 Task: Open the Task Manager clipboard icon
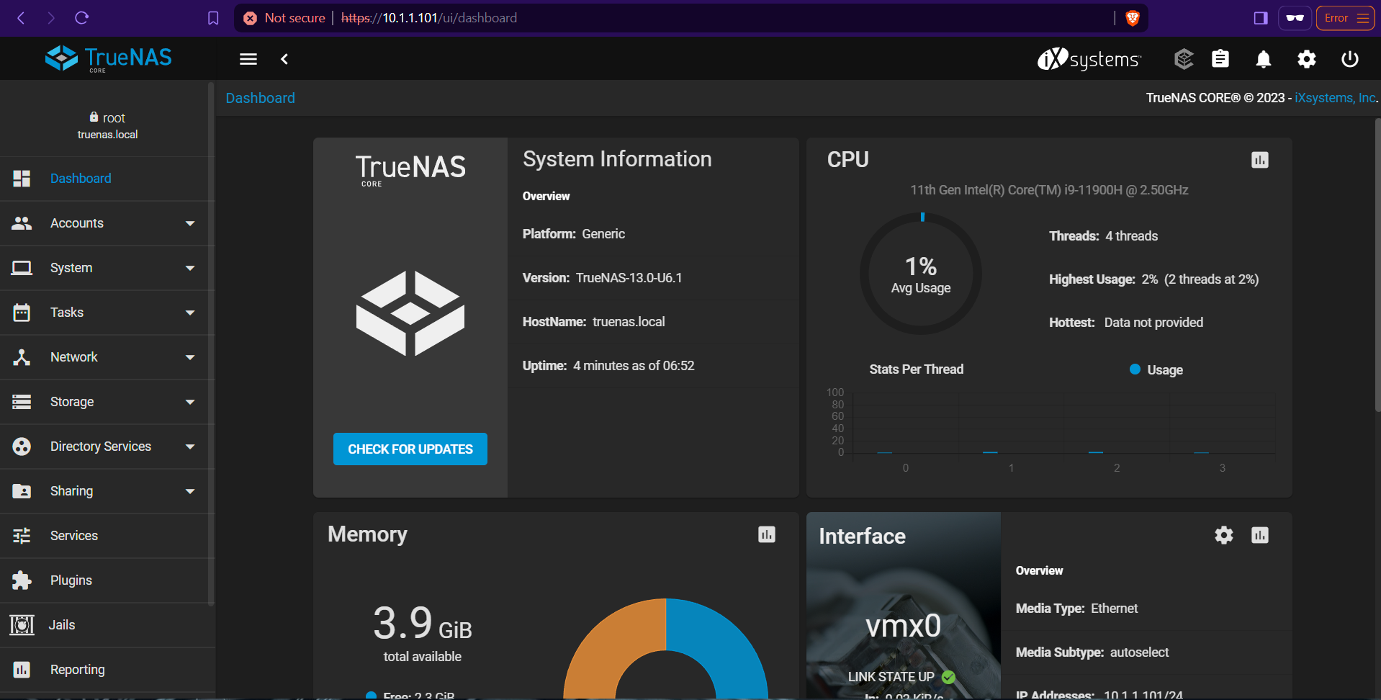coord(1220,59)
